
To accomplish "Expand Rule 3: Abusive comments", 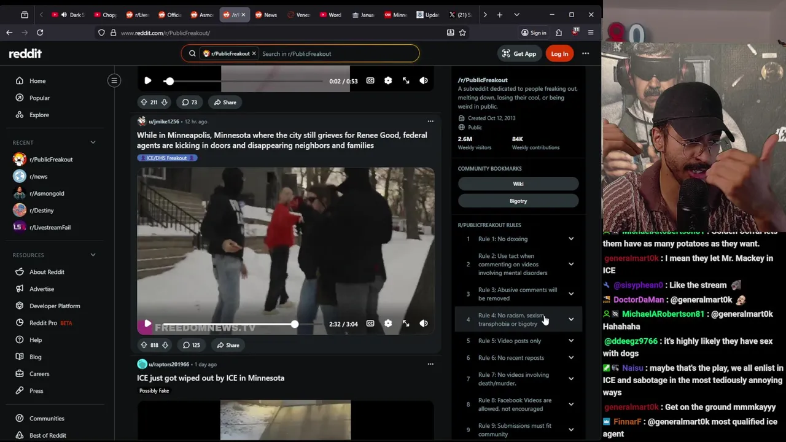I will [x=518, y=294].
